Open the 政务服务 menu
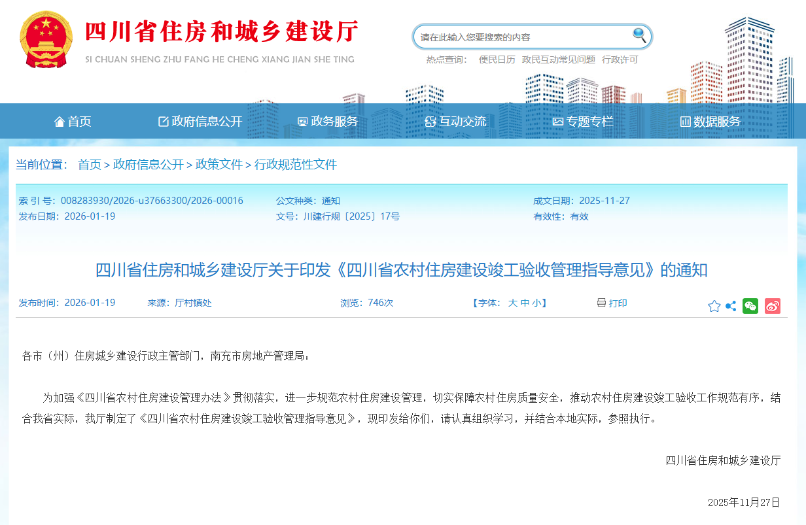 328,121
